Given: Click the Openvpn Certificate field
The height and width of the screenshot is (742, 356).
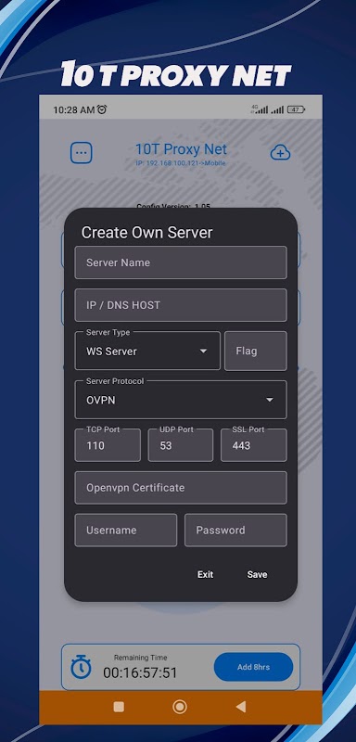Looking at the screenshot, I should tap(181, 488).
